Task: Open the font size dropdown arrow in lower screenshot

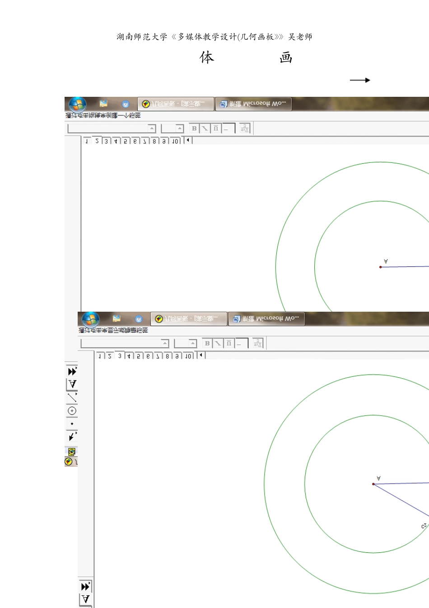Action: coord(193,343)
